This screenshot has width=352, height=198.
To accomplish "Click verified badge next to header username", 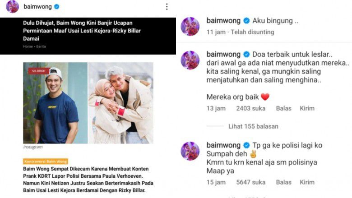I will tap(57, 7).
